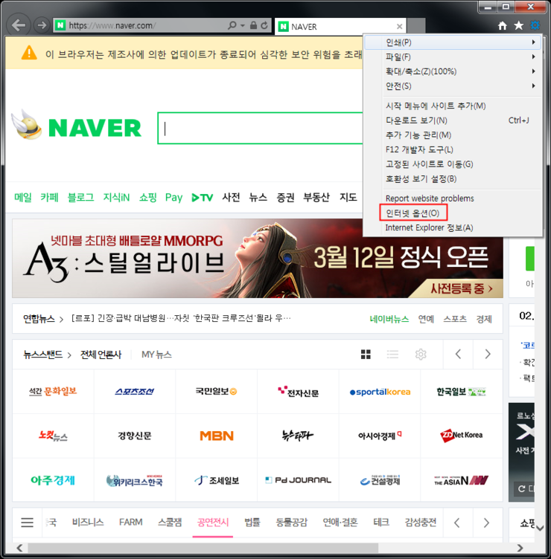The width and height of the screenshot is (551, 559).
Task: Expand 안전(S) submenu
Action: coord(453,86)
